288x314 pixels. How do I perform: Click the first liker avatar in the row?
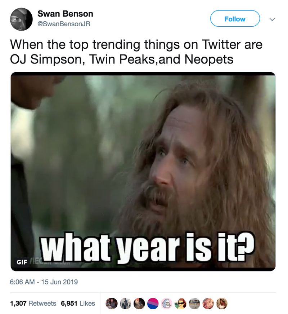click(112, 303)
